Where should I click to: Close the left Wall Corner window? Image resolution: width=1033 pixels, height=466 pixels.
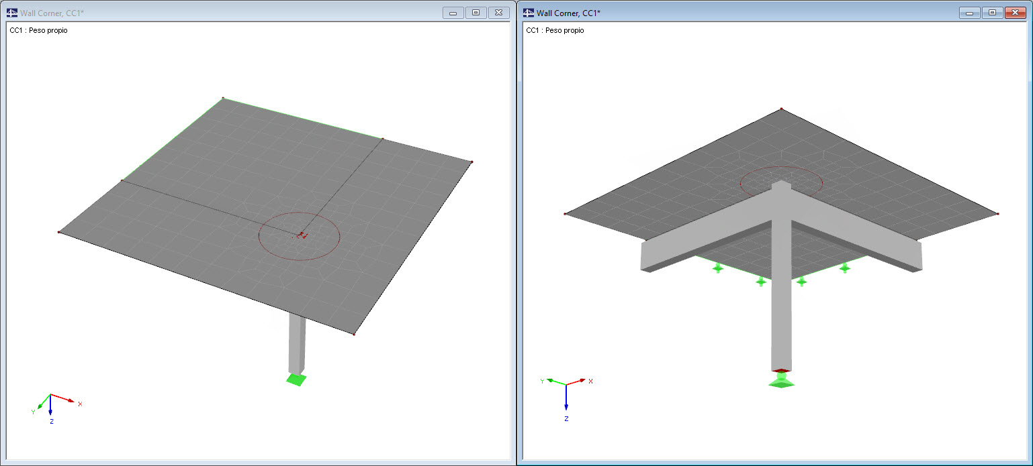coord(498,13)
